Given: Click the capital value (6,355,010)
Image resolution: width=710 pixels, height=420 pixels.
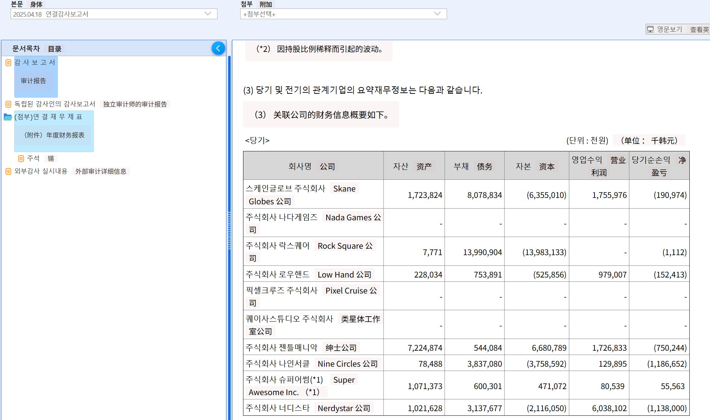Looking at the screenshot, I should pyautogui.click(x=546, y=195).
